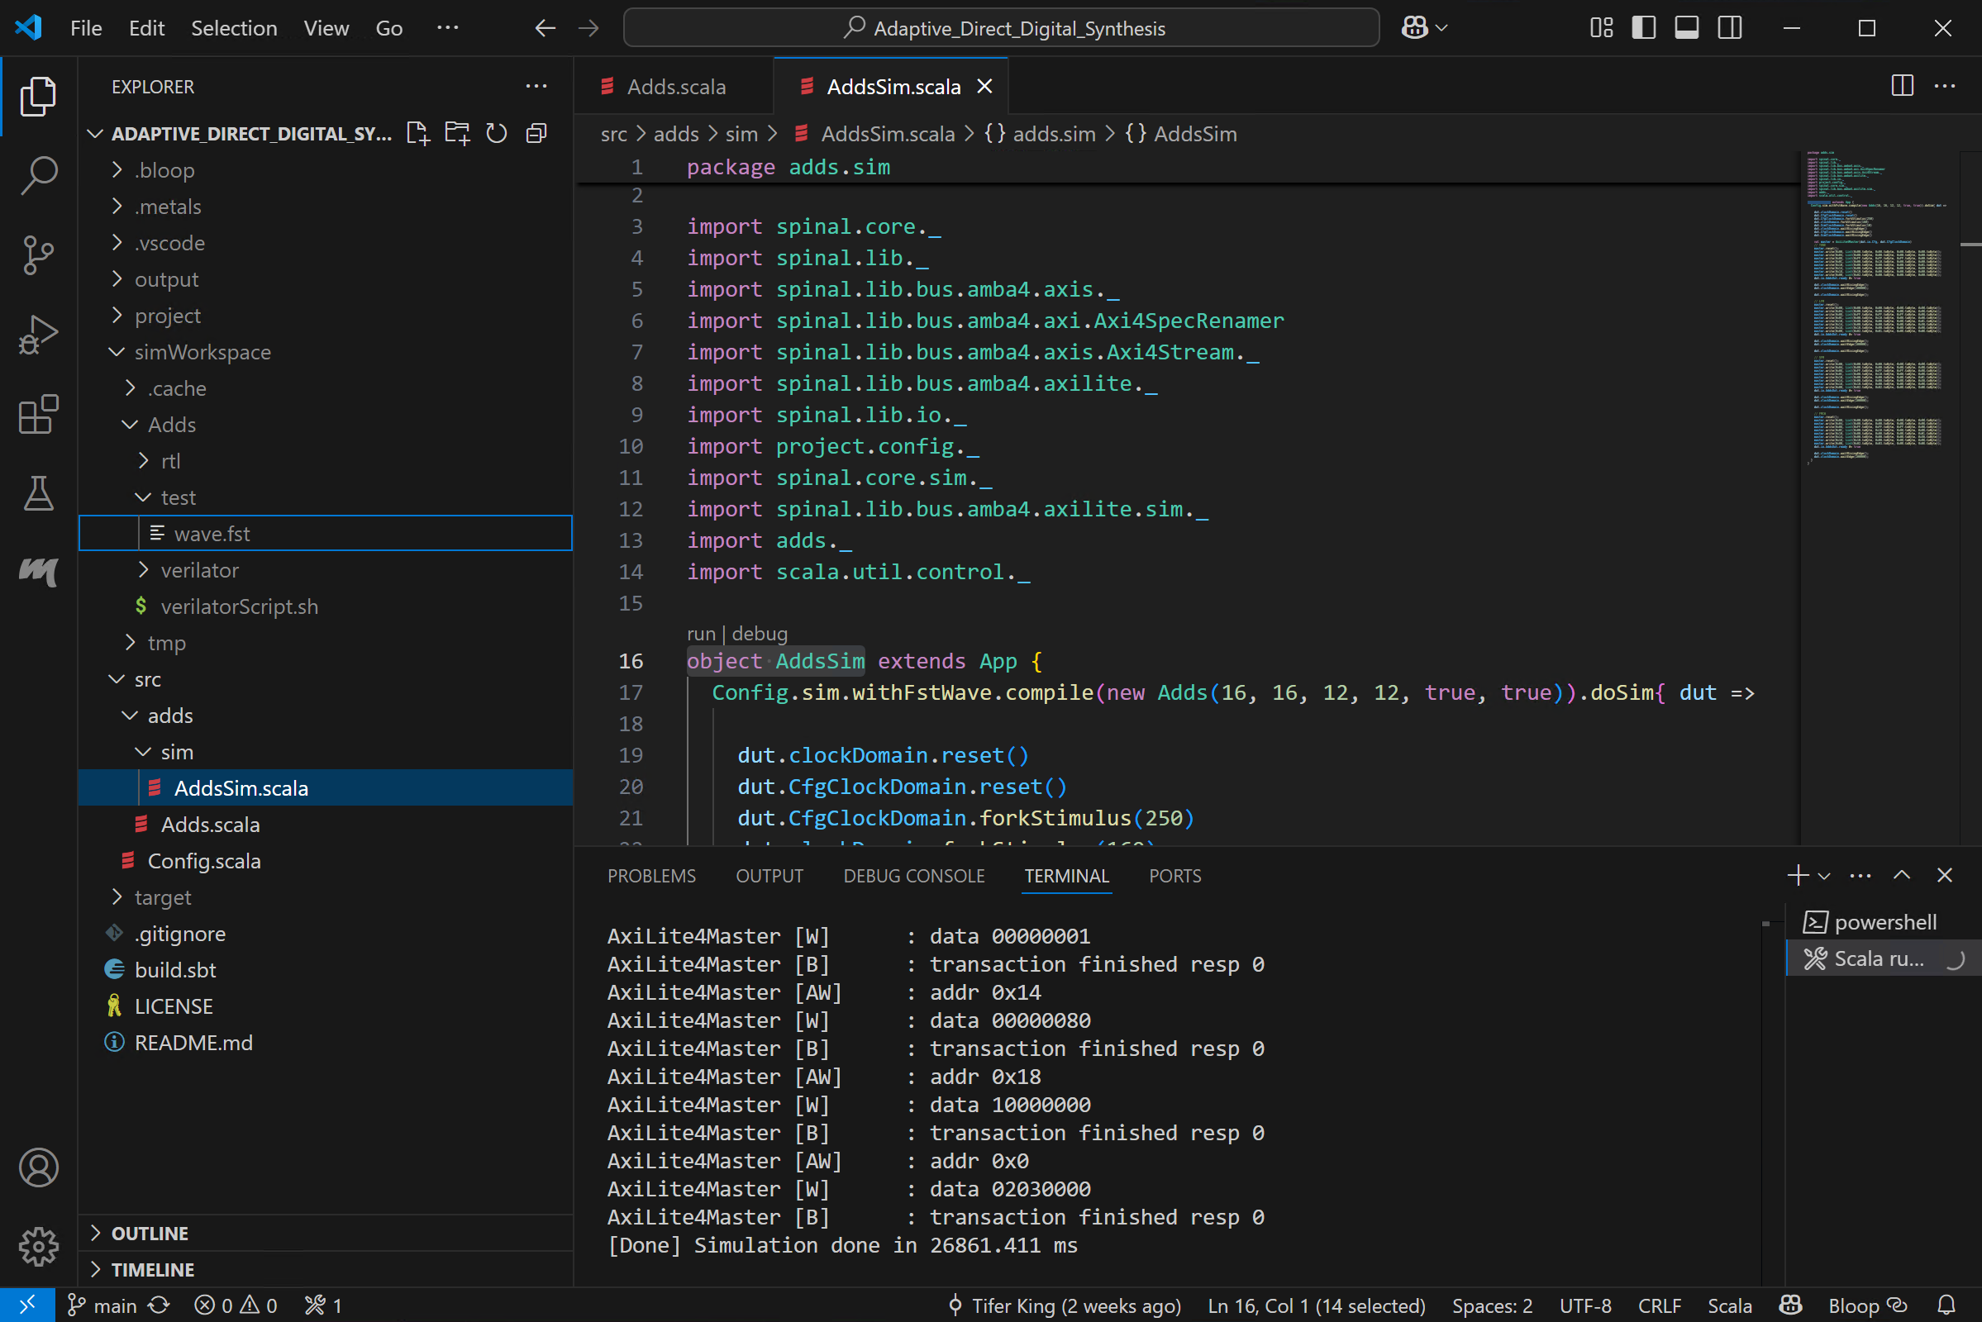This screenshot has height=1322, width=1982.
Task: Open editor more actions menu
Action: [1945, 86]
